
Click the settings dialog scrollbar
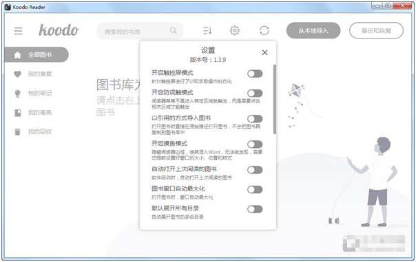click(x=275, y=99)
